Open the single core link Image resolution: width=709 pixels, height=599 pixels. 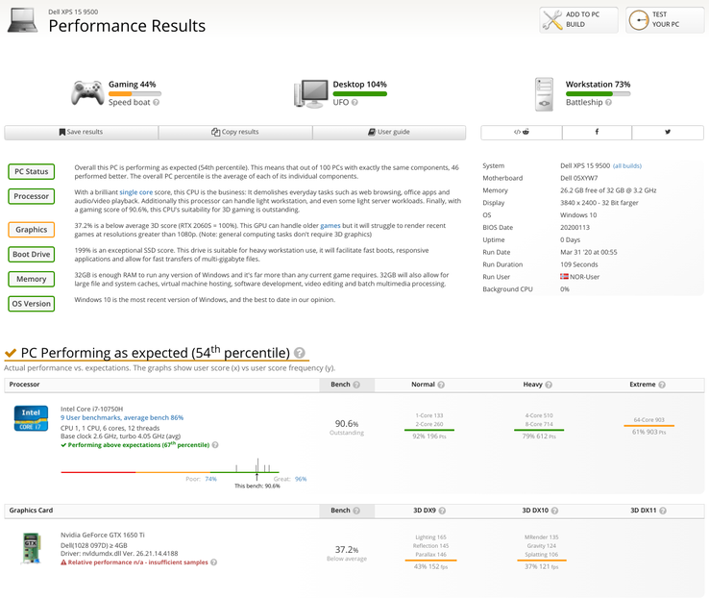pos(136,192)
